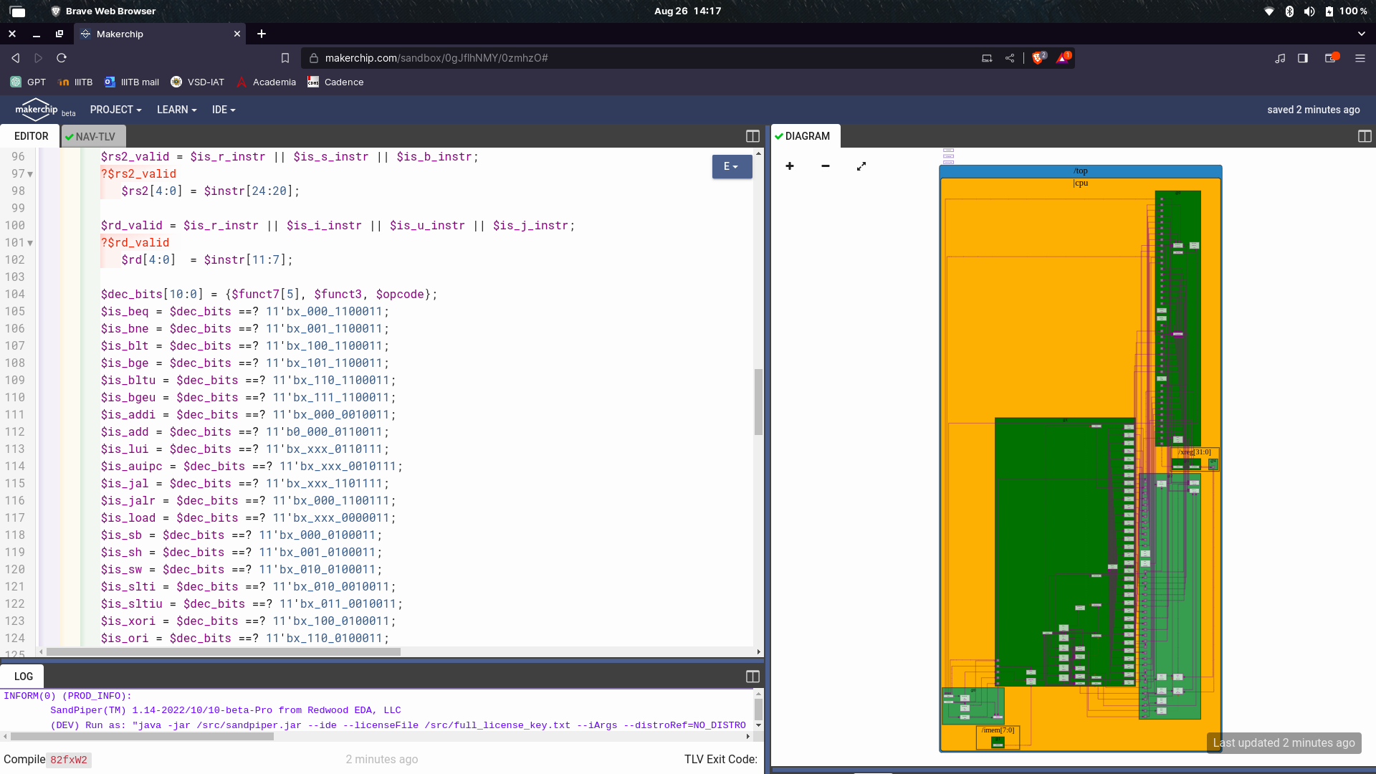Open Brave Rewards from the toolbar
The width and height of the screenshot is (1376, 774).
(x=1064, y=58)
